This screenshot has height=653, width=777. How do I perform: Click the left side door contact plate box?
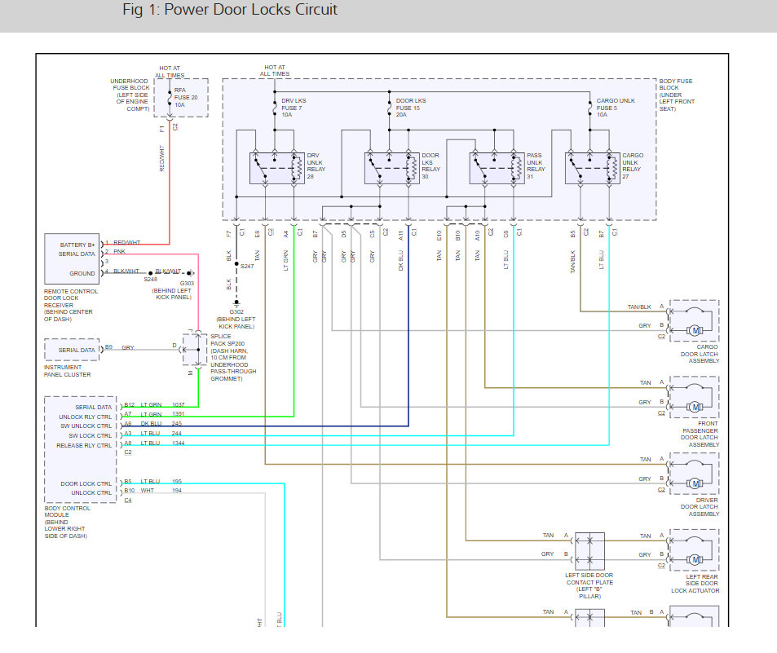(x=589, y=551)
